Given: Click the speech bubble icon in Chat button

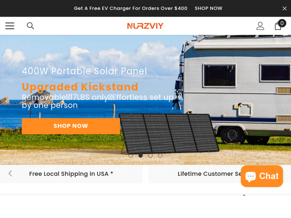Looking at the screenshot, I should tap(251, 177).
